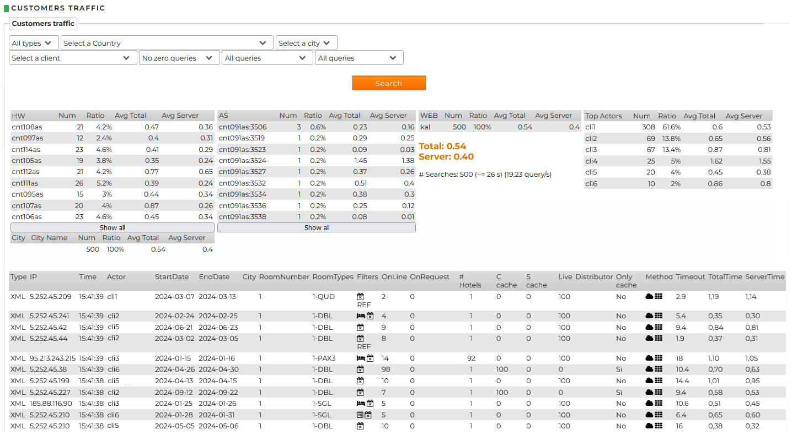Screen dimensions: 803x446
Task: Click calendar filter icon in 5.252.45.42 row
Action: click(360, 327)
